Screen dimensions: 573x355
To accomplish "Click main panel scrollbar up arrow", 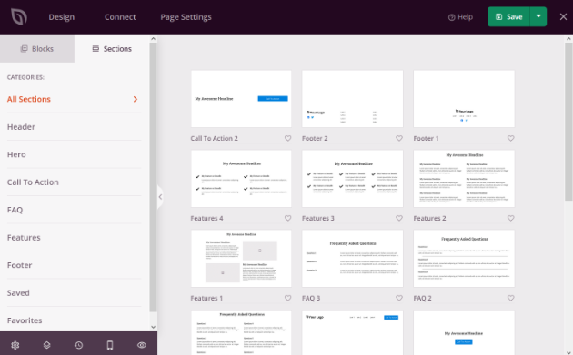I will point(568,39).
